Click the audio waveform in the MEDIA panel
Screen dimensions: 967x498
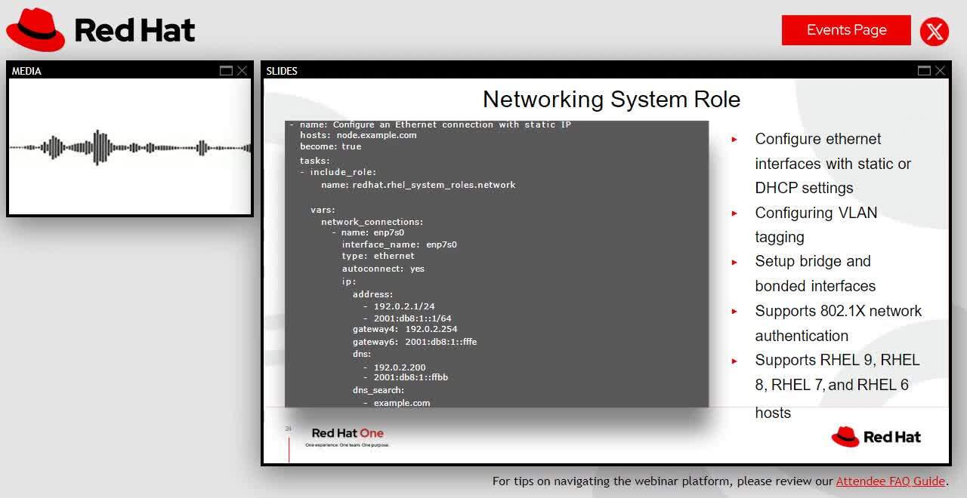pos(130,147)
